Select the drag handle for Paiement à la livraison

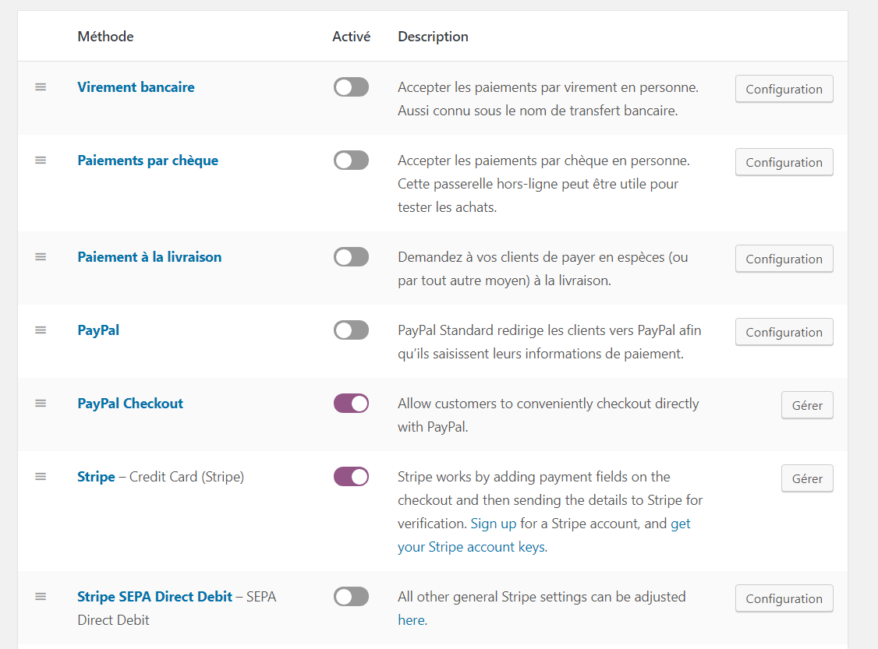[41, 257]
